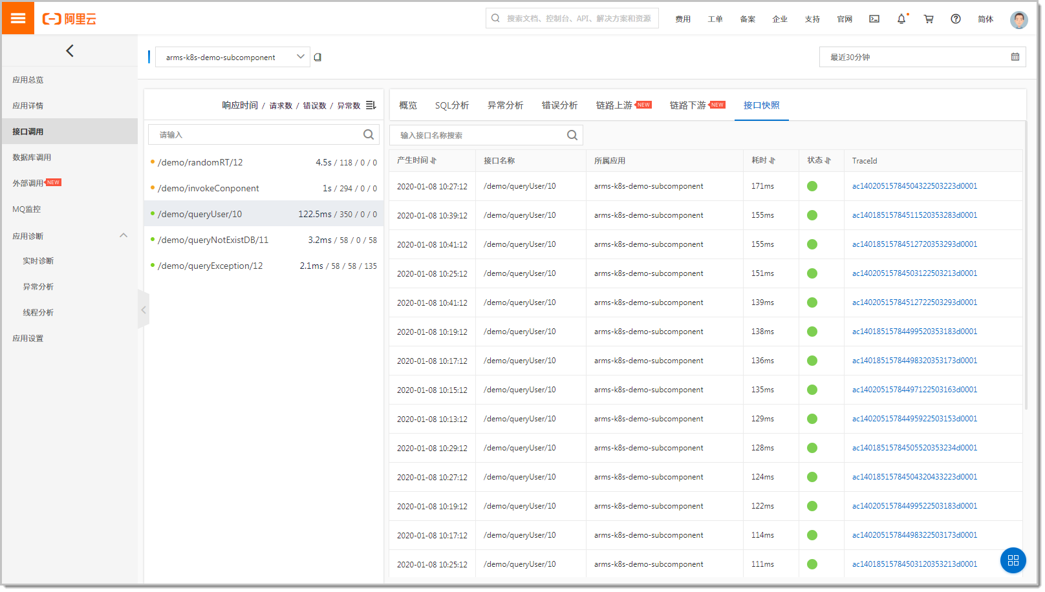Select the 接口快照 tab
The height and width of the screenshot is (592, 1045).
(x=762, y=105)
